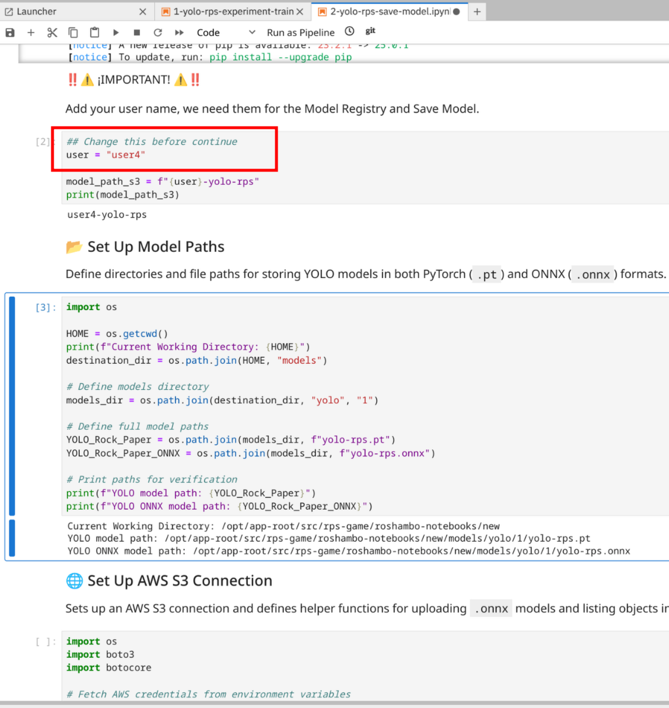This screenshot has width=669, height=708.
Task: Paste cell from clipboard
Action: point(94,33)
